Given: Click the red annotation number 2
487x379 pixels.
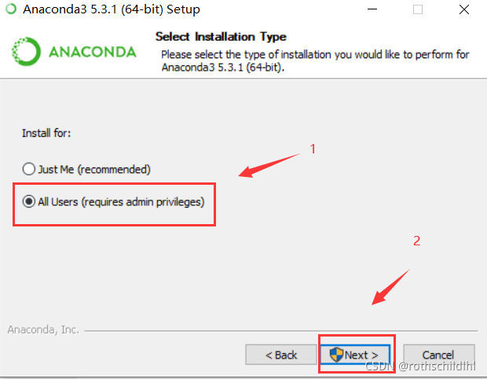Looking at the screenshot, I should coord(417,241).
